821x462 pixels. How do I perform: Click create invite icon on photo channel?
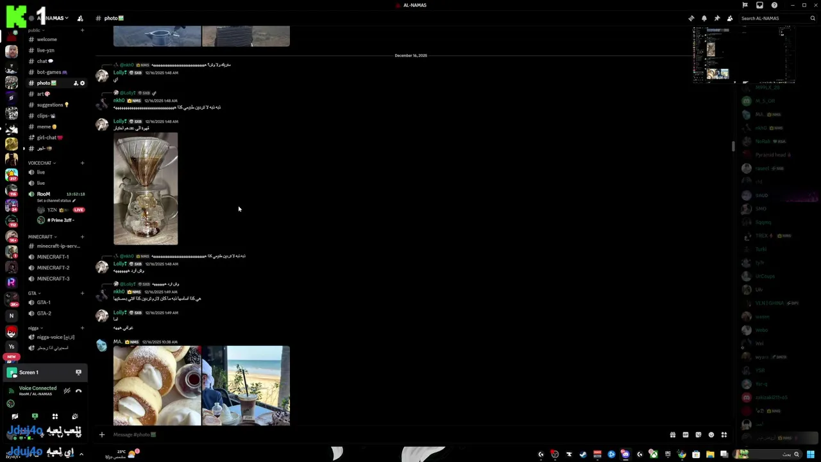click(x=76, y=83)
